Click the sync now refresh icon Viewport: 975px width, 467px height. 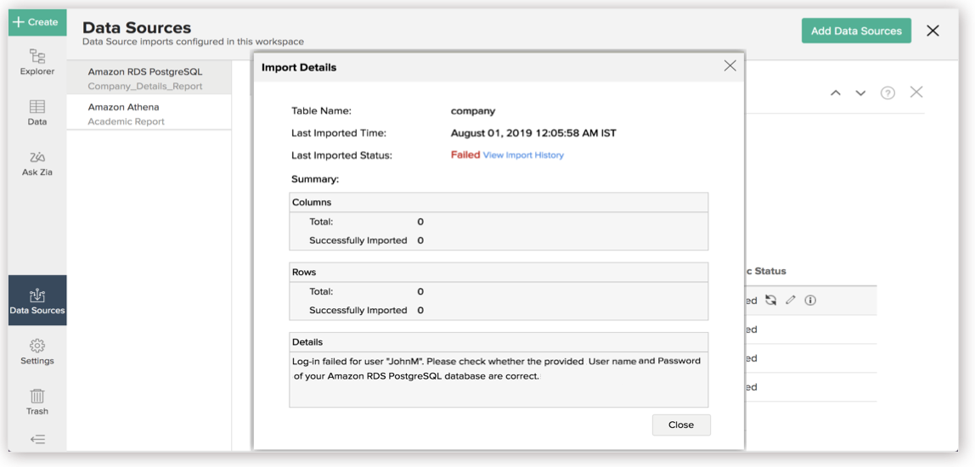click(x=771, y=301)
